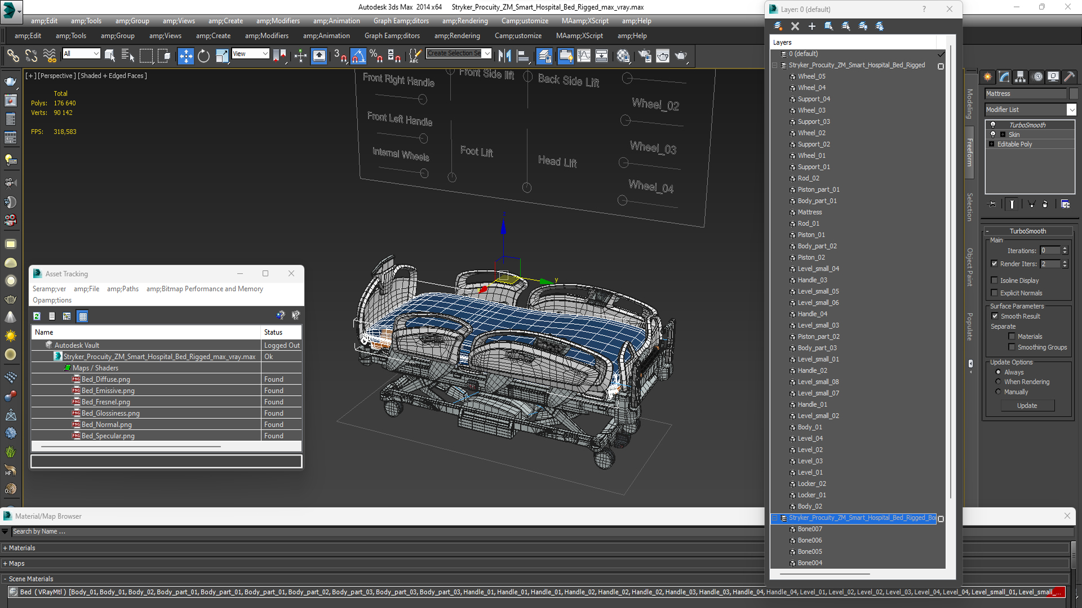Screen dimensions: 1082x608
Task: Click Configure Modifier Sets icon
Action: [x=1065, y=204]
